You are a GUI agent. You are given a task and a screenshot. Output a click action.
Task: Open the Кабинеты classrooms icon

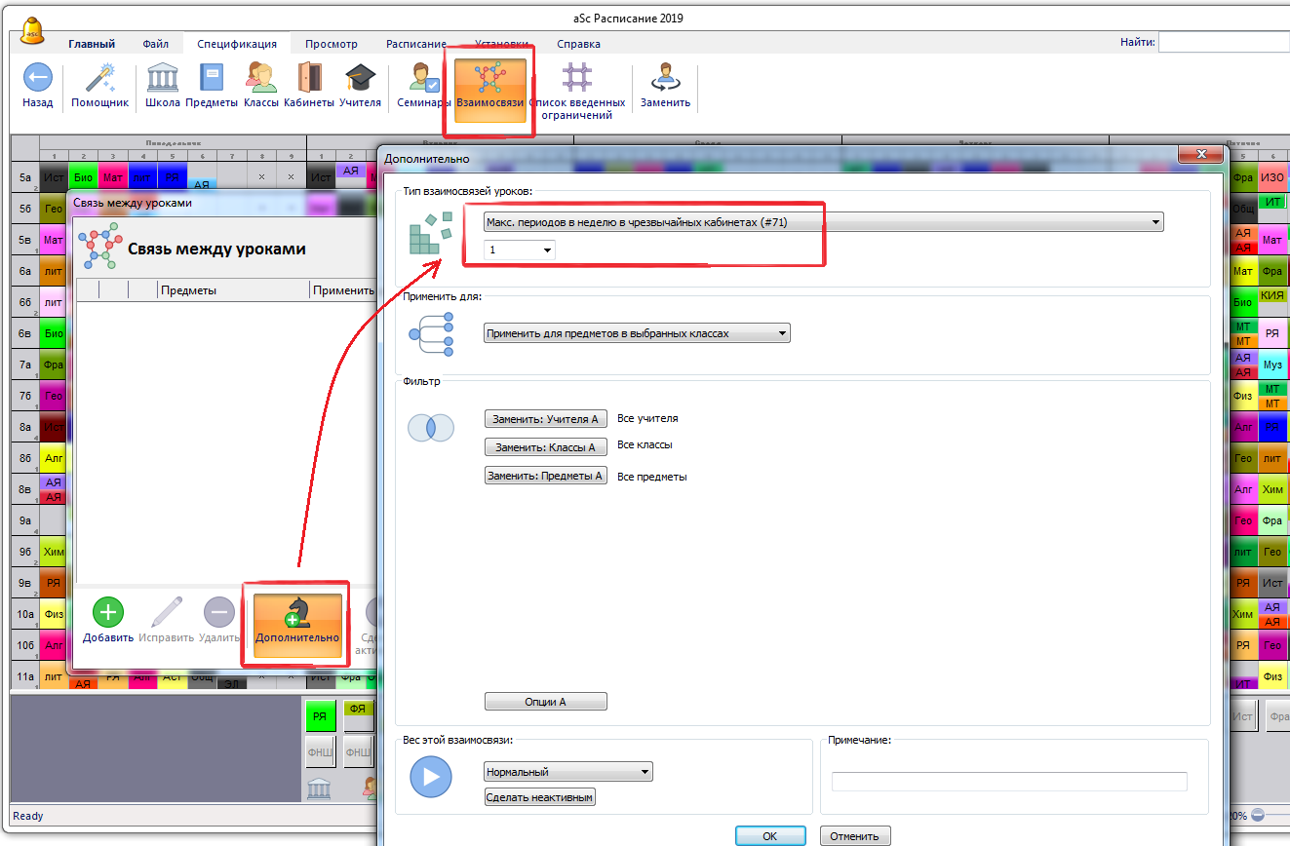[x=309, y=79]
